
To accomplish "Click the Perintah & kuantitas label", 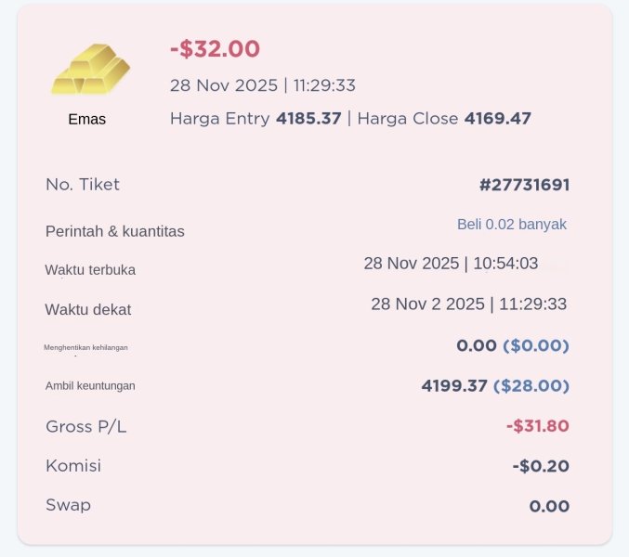I will click(114, 231).
